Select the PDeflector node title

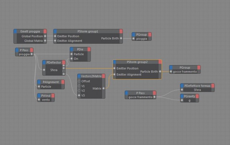pos(54,62)
